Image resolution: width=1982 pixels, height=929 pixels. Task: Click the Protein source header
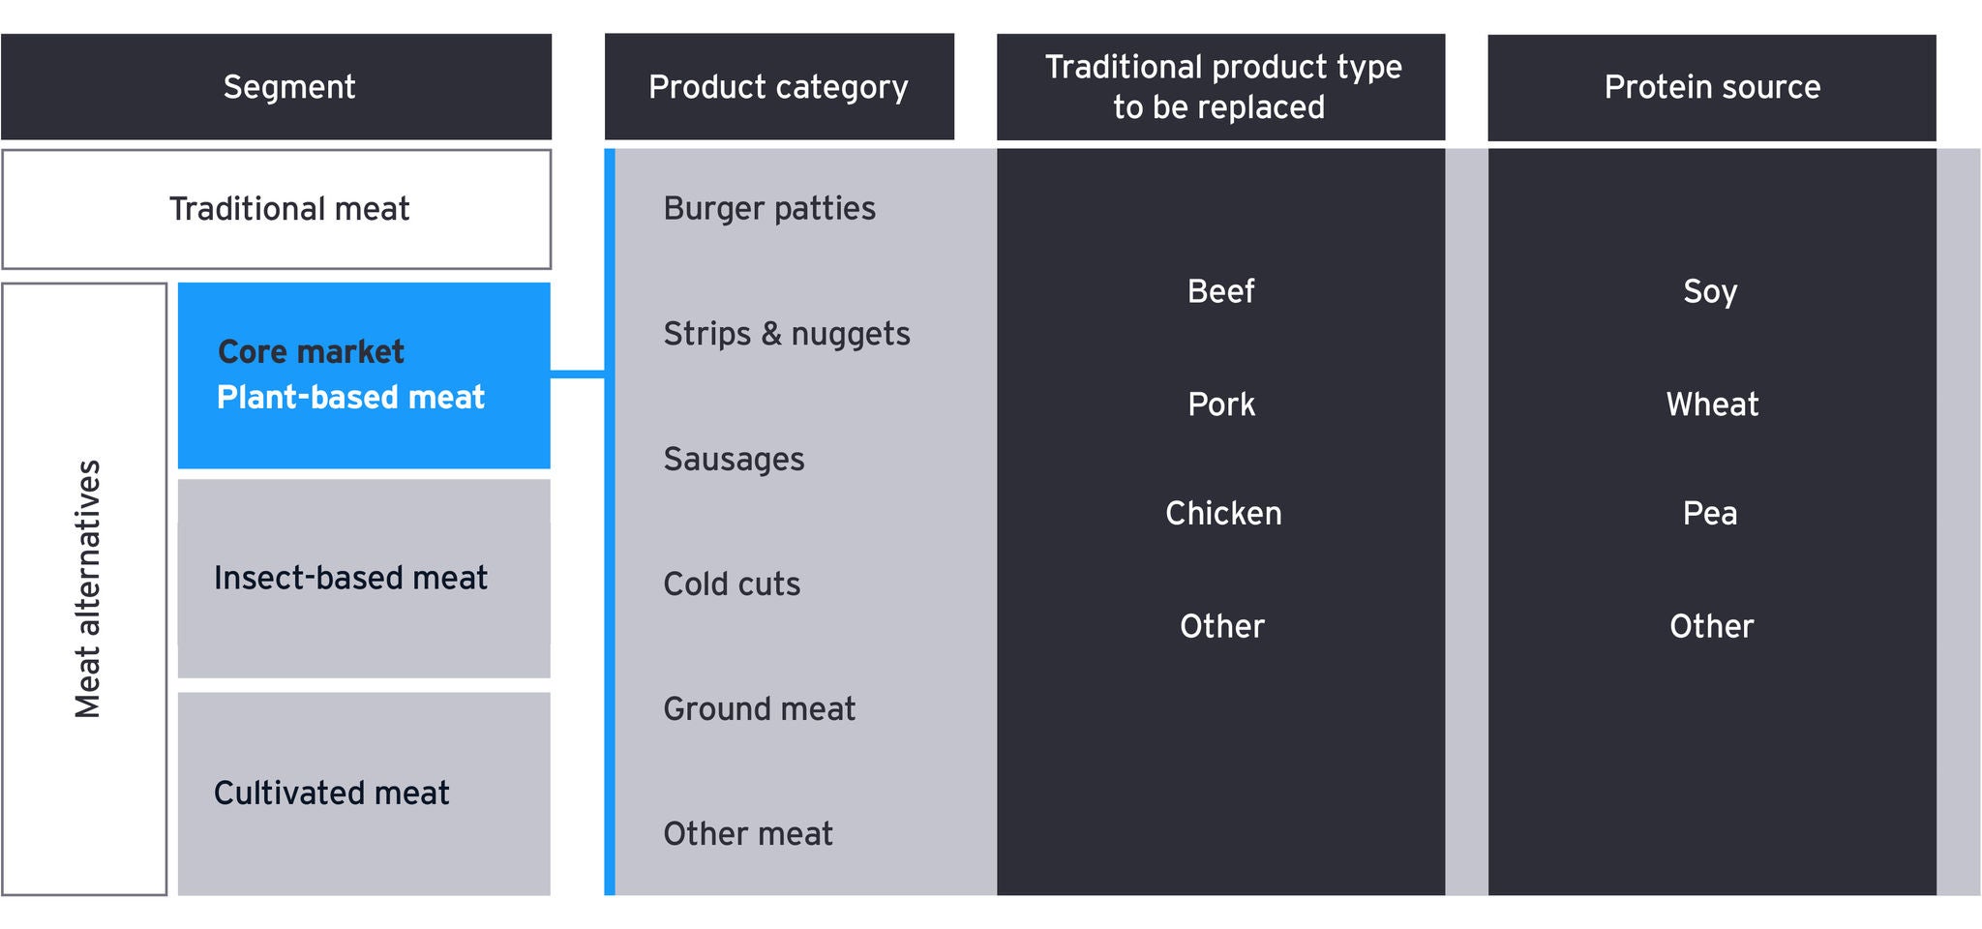pyautogui.click(x=1711, y=87)
